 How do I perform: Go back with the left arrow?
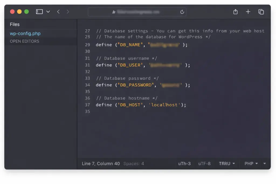58,12
